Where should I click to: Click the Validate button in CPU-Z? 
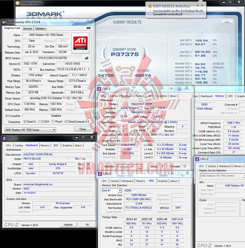68,225
